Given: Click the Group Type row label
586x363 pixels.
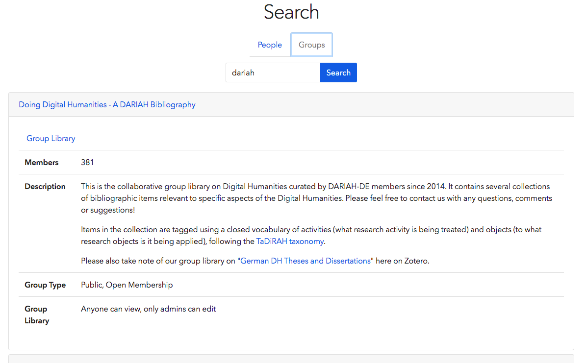Looking at the screenshot, I should [45, 285].
